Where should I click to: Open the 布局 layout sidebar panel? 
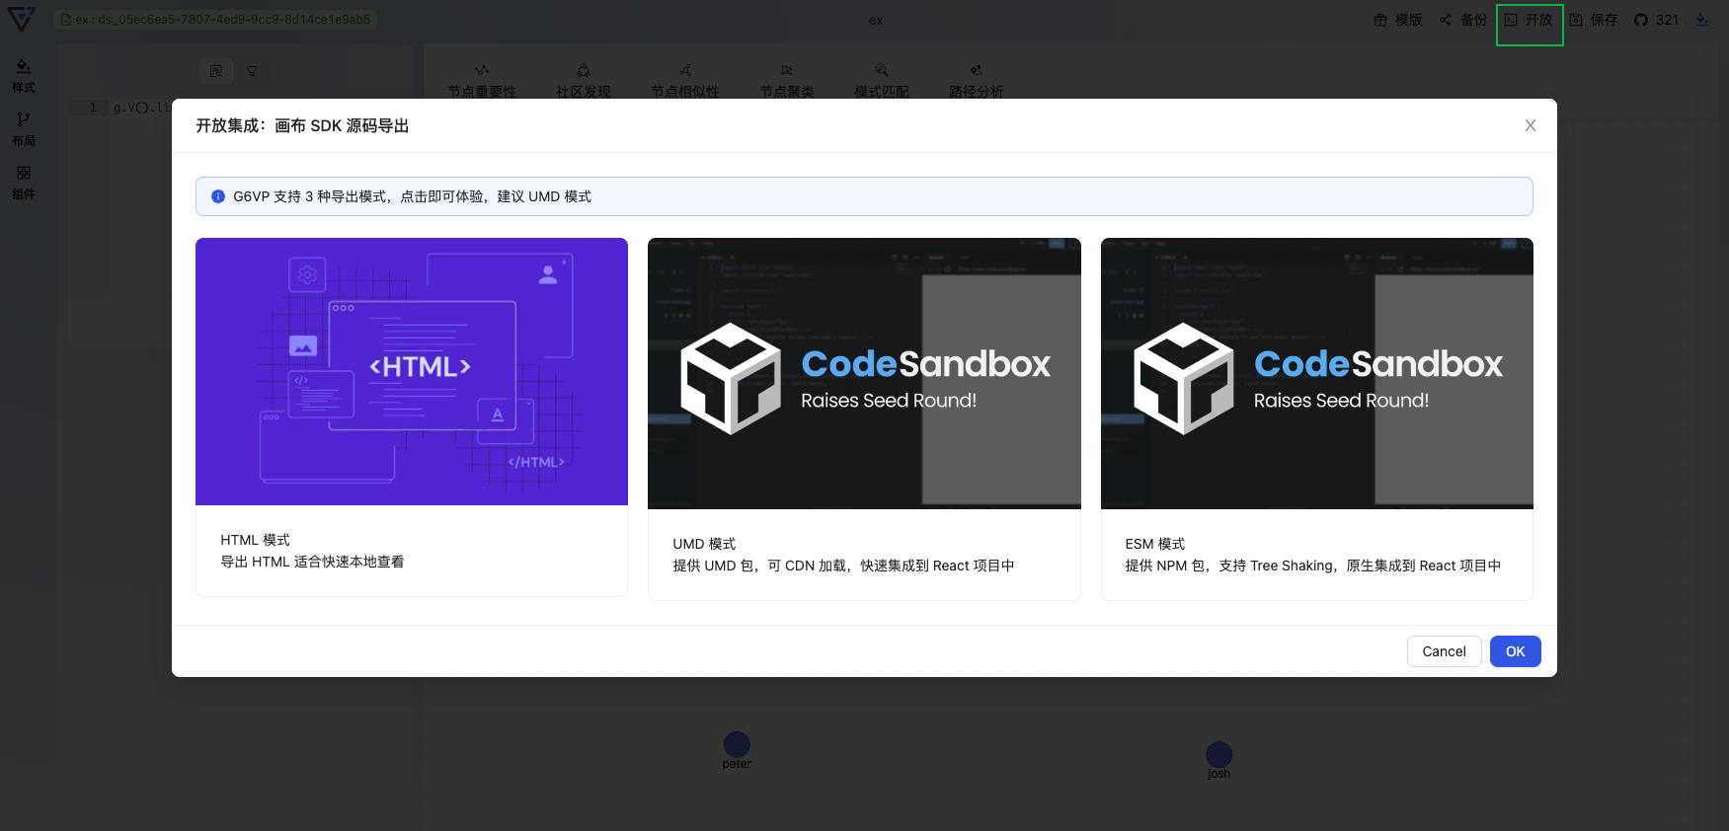[x=24, y=129]
